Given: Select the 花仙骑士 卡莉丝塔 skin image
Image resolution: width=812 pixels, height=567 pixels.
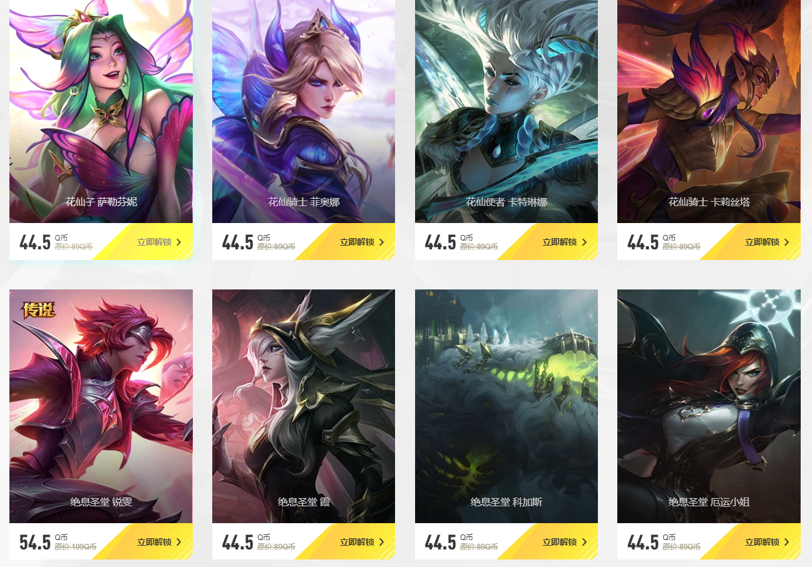Looking at the screenshot, I should click(x=709, y=112).
